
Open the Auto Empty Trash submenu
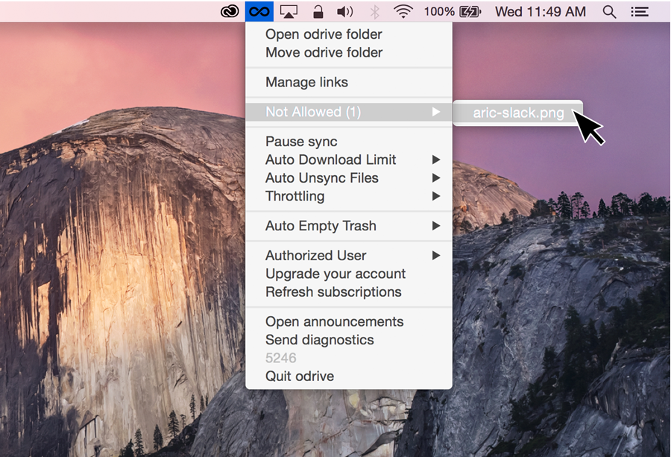[x=349, y=225]
